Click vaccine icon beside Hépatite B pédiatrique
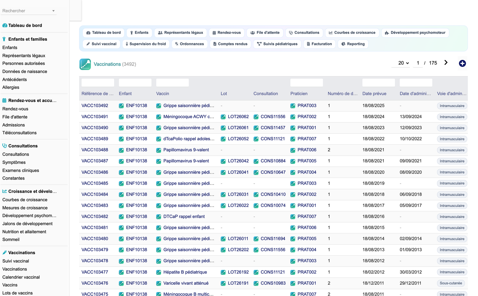This screenshot has height=296, width=478. pos(159,272)
